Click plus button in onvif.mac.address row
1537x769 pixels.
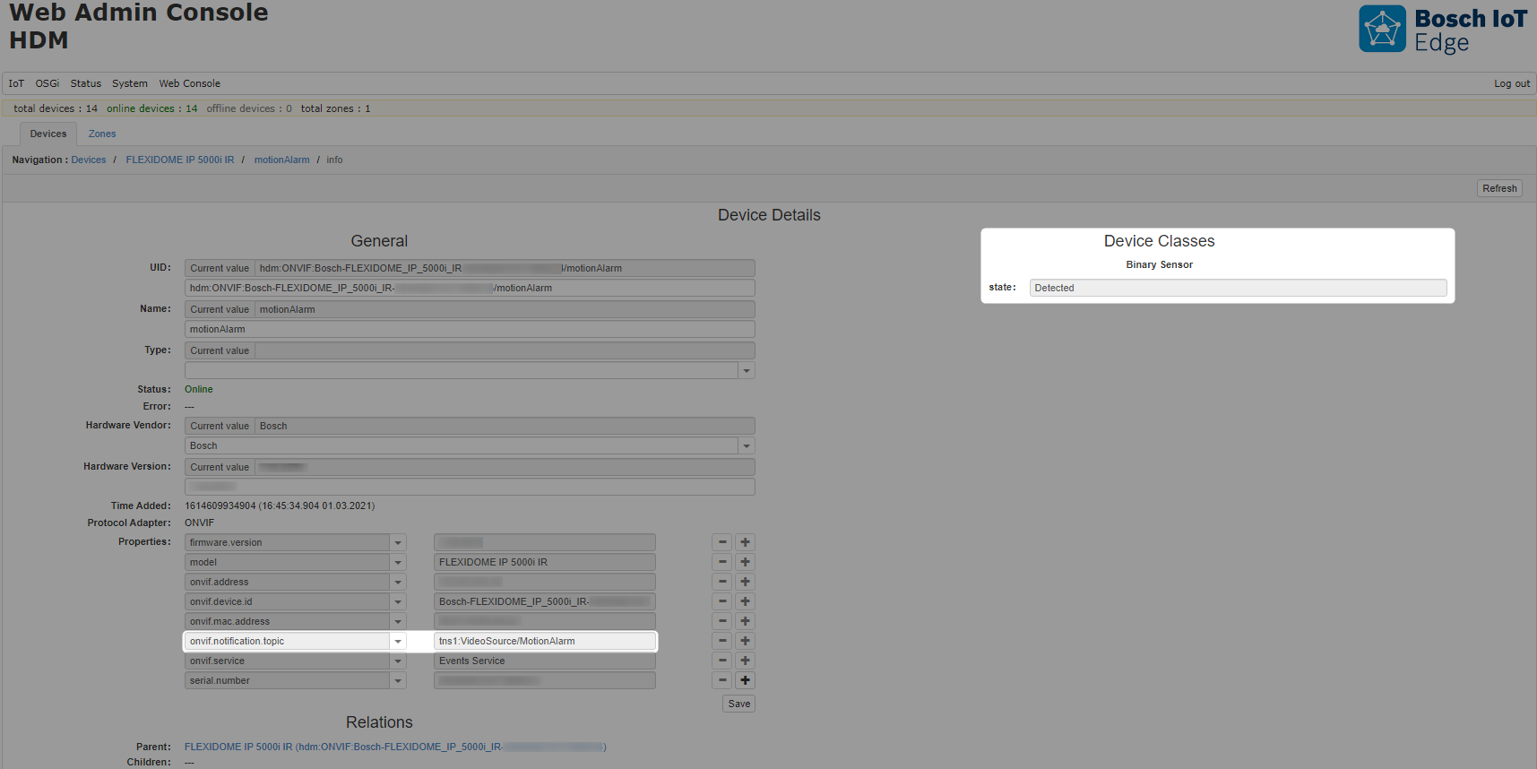pyautogui.click(x=745, y=621)
